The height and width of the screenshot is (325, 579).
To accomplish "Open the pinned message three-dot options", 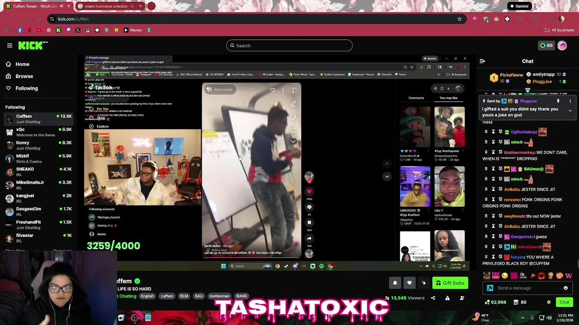I will (570, 101).
